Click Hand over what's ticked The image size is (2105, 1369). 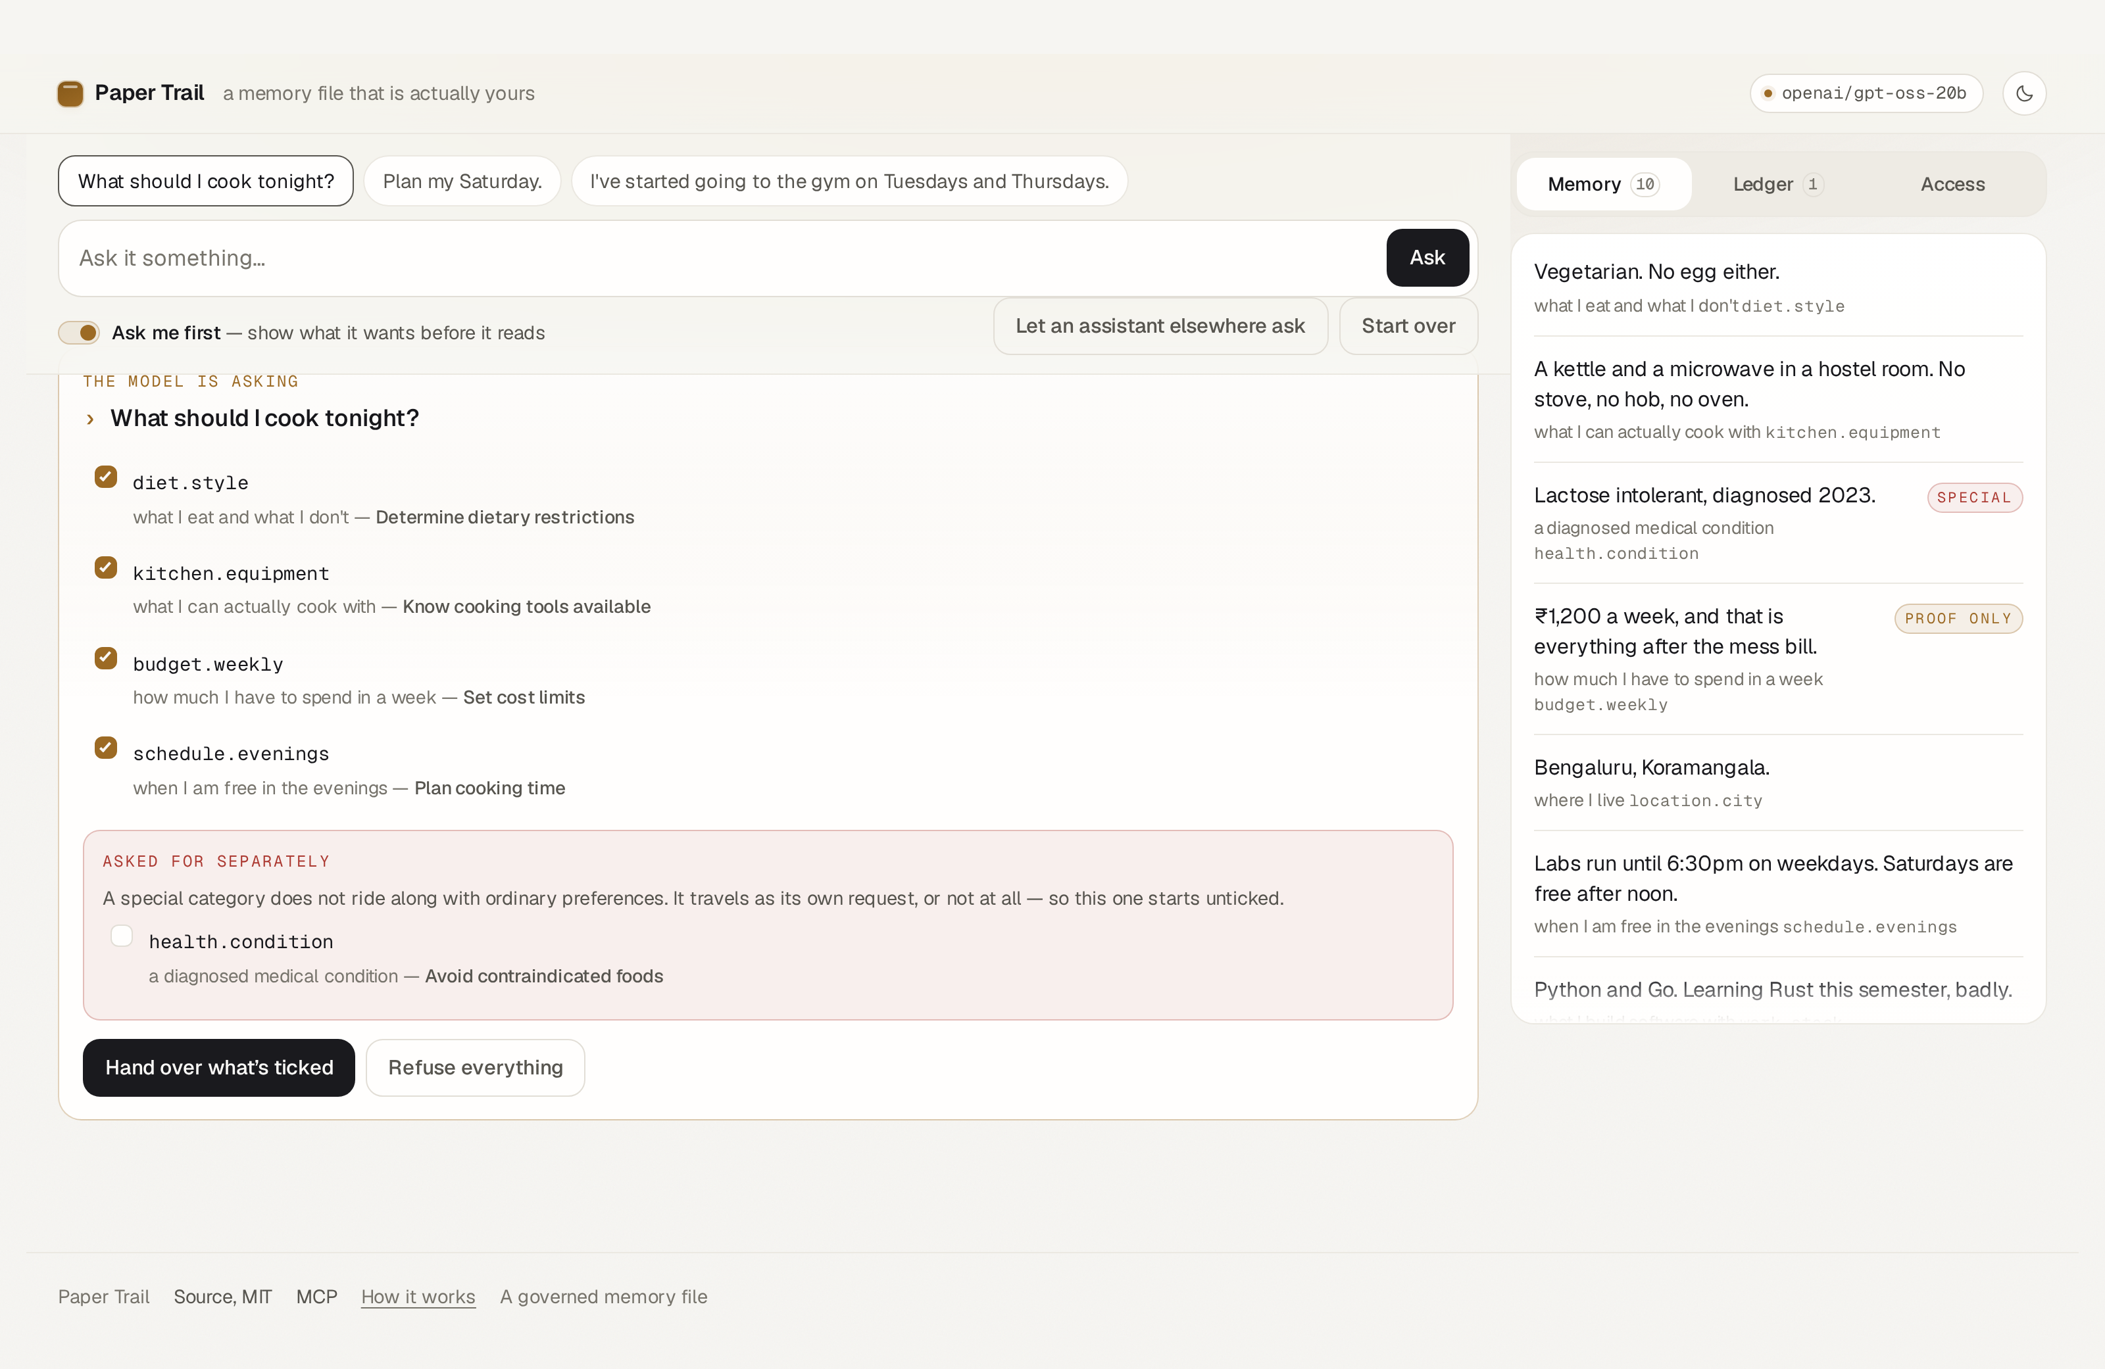point(218,1067)
